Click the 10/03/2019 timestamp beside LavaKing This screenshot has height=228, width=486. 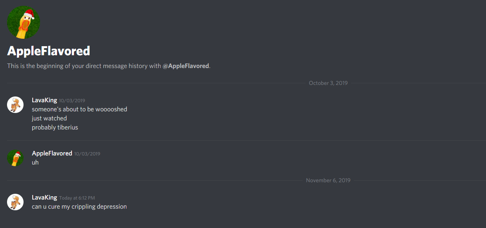[72, 101]
